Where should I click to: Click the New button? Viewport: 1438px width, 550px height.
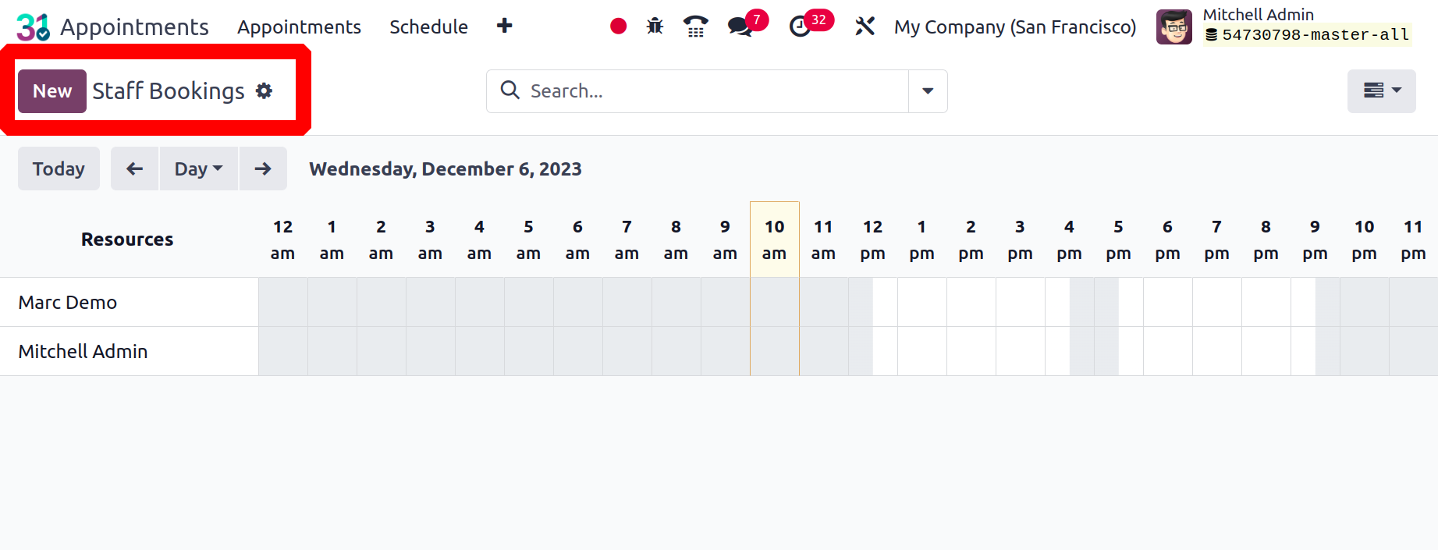pos(52,91)
